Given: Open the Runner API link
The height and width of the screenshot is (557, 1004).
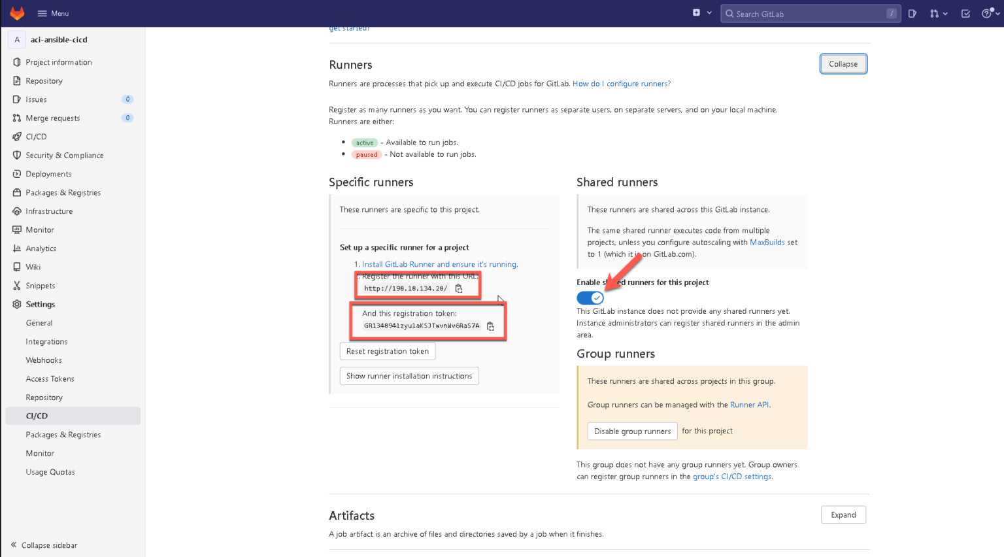Looking at the screenshot, I should tap(749, 405).
